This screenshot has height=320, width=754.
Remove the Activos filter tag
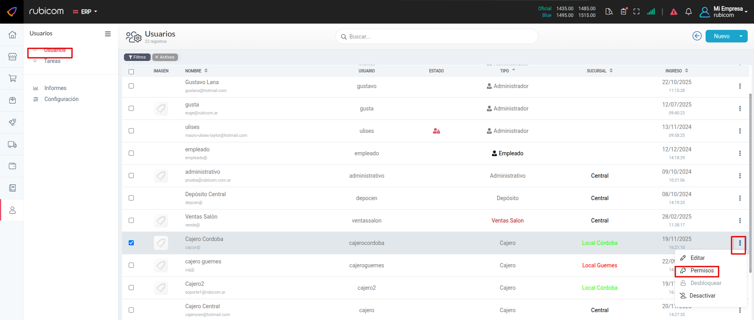pyautogui.click(x=157, y=57)
